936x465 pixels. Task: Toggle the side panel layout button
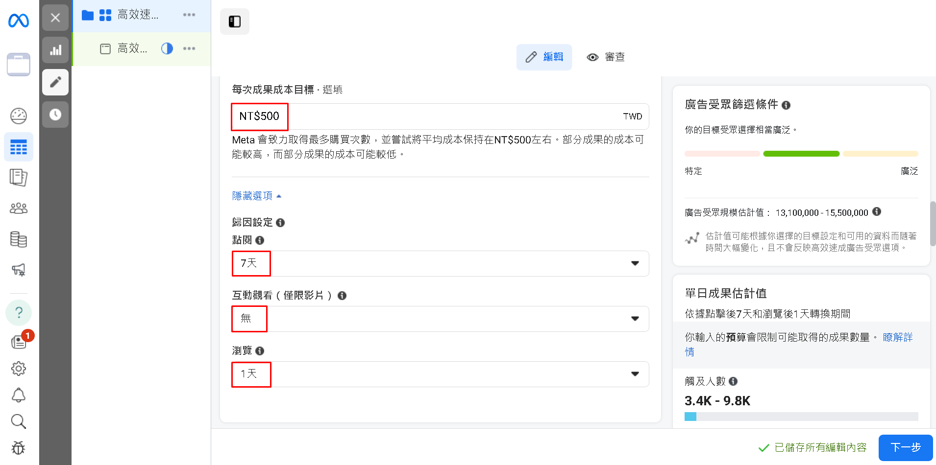coord(235,22)
